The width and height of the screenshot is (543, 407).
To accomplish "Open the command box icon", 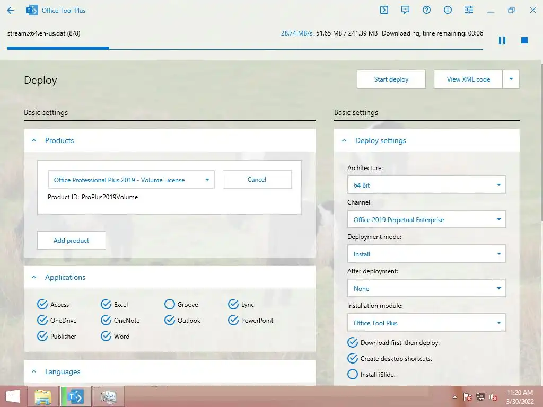I will (x=384, y=10).
